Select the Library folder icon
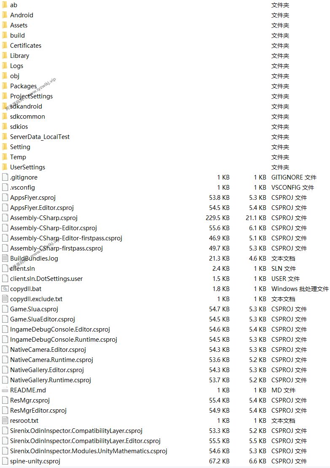Image resolution: width=330 pixels, height=468 pixels. tap(5, 56)
